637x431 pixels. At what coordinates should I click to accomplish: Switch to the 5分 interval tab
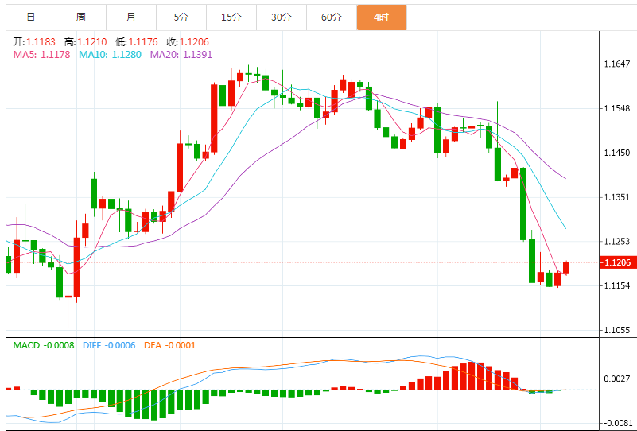[181, 17]
